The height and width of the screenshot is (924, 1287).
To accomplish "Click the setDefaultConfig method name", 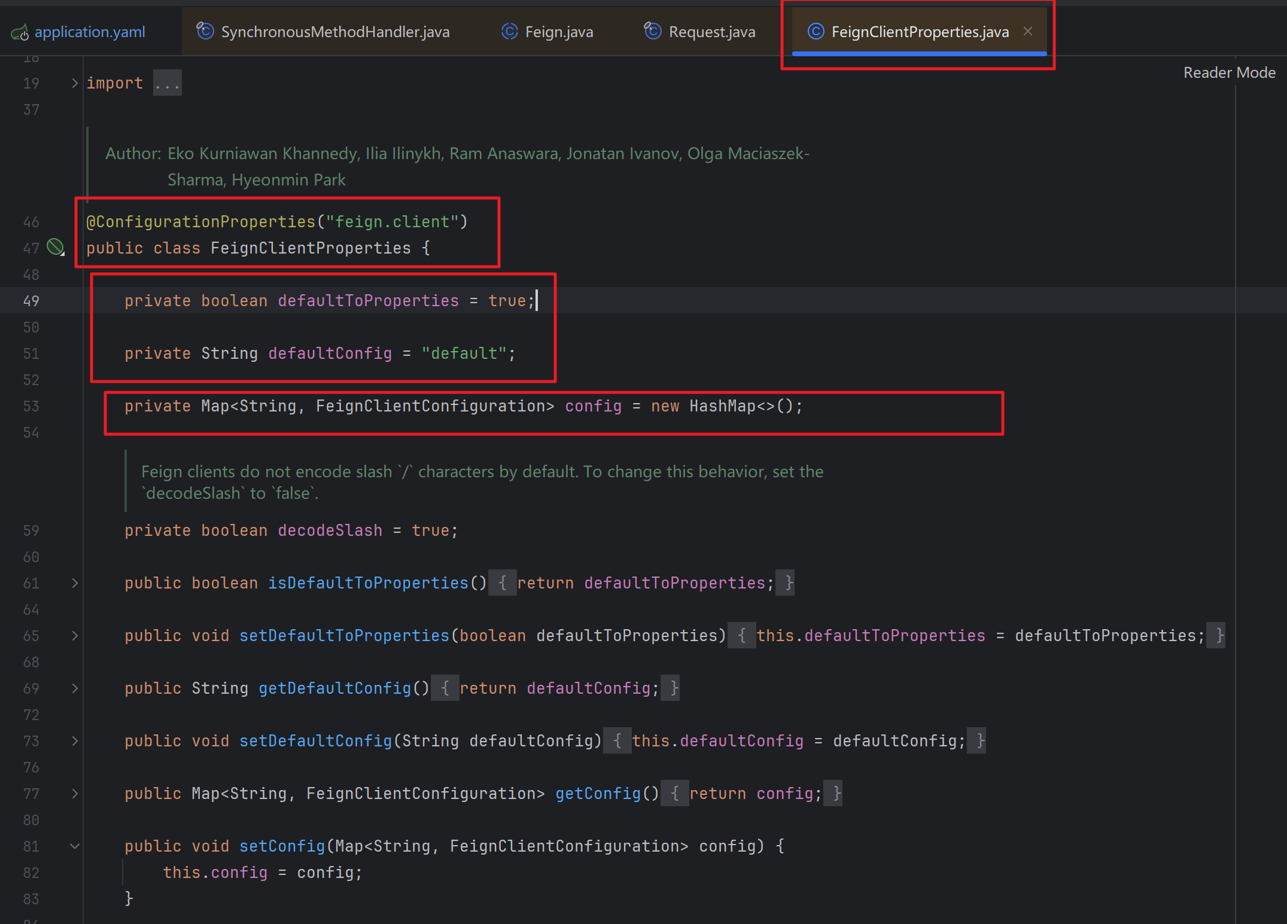I will point(315,741).
